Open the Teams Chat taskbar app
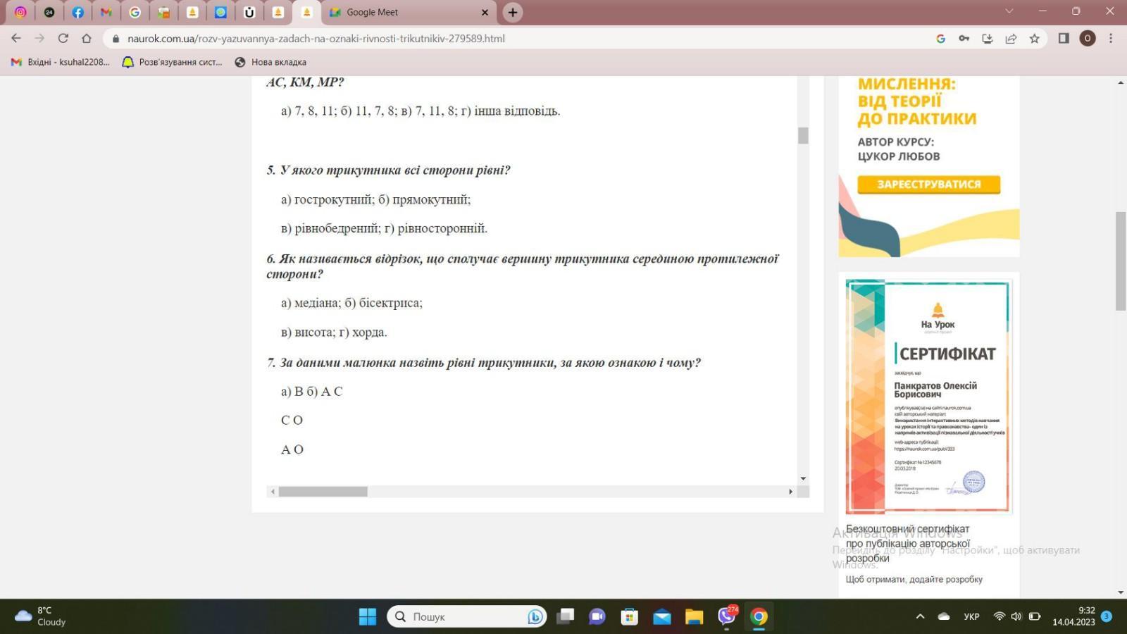The width and height of the screenshot is (1127, 634). click(x=597, y=616)
